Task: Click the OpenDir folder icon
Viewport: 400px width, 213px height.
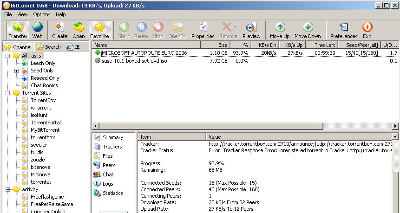Action: point(178,27)
